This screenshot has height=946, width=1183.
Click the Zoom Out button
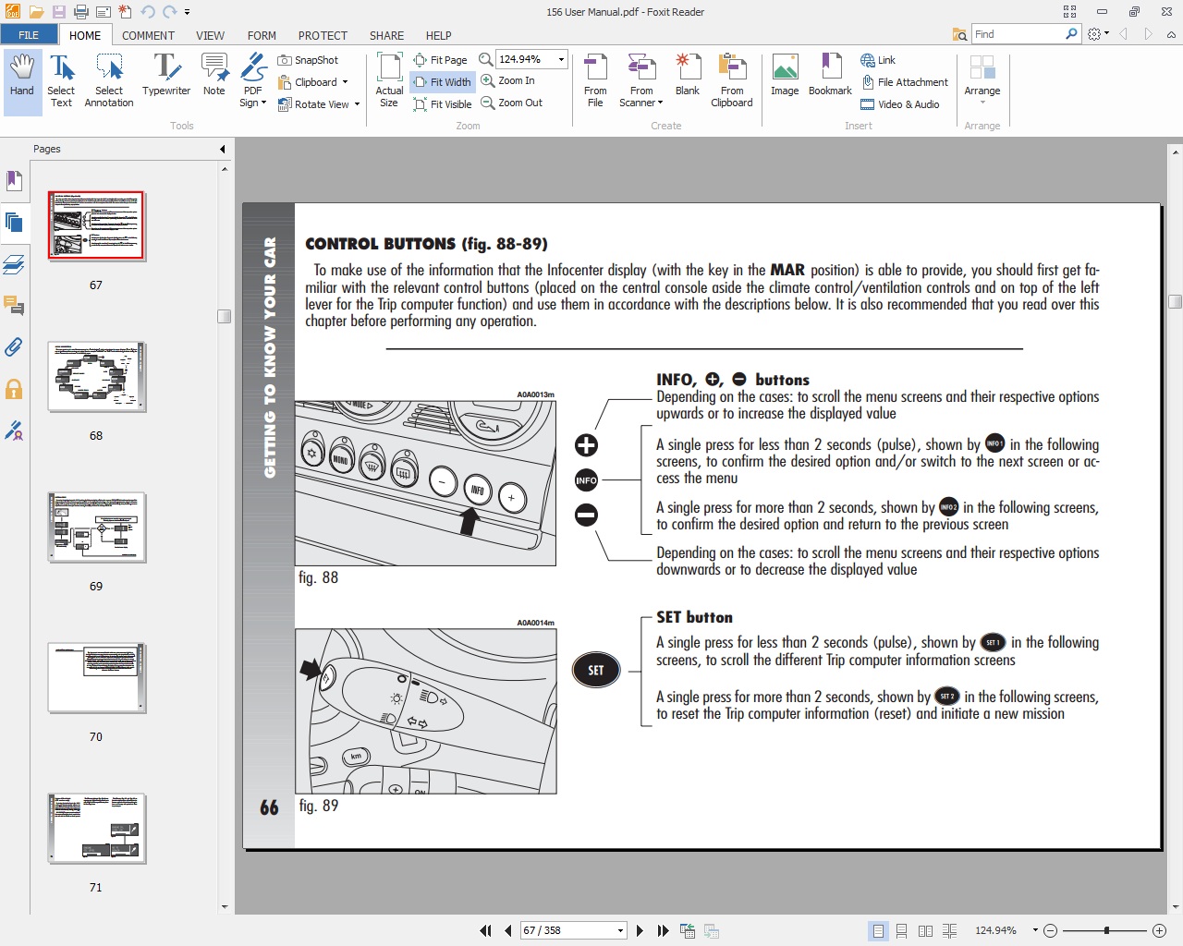[512, 103]
